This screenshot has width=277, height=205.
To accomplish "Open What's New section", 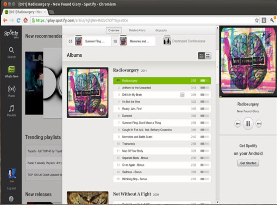I will 12,72.
